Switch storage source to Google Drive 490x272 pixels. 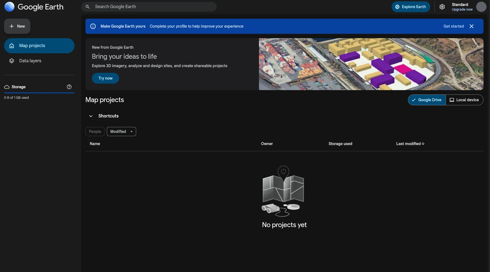[427, 100]
